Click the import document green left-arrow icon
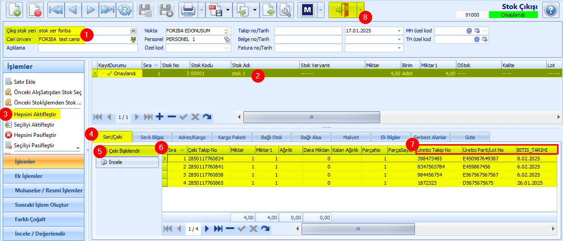 pyautogui.click(x=268, y=9)
